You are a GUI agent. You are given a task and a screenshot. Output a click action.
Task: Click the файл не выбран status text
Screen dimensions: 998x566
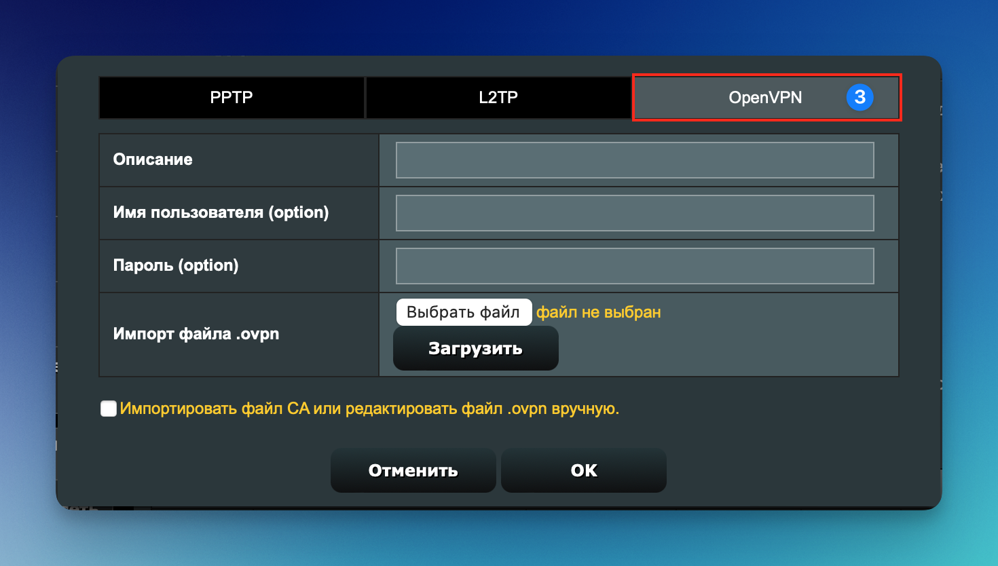pyautogui.click(x=598, y=312)
